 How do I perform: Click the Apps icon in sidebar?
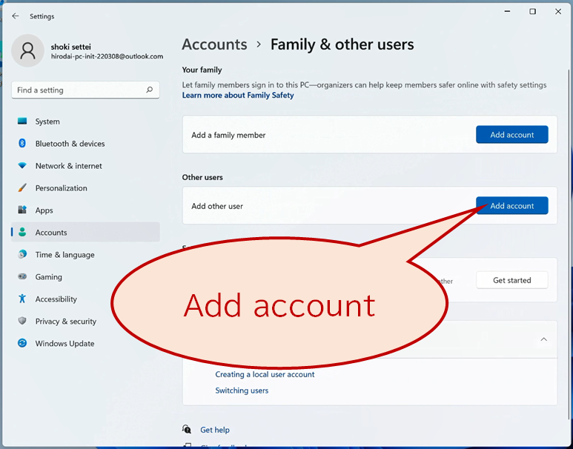(22, 210)
